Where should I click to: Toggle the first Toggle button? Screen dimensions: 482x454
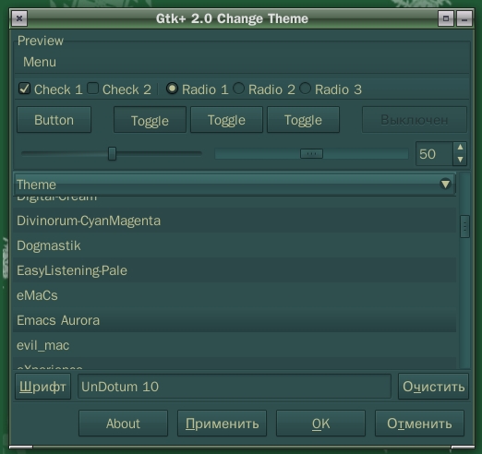click(x=150, y=120)
